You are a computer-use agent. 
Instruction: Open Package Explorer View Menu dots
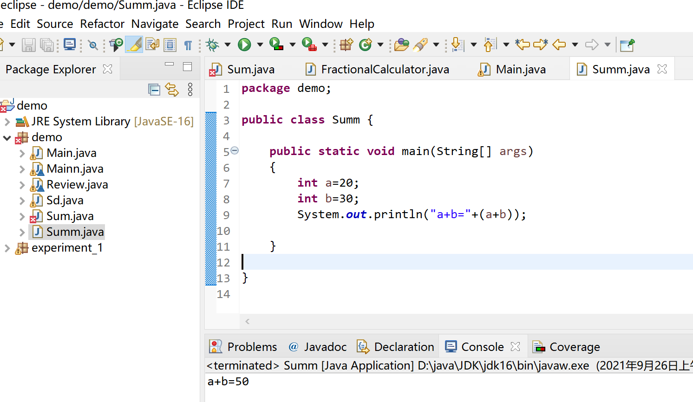[x=190, y=90]
